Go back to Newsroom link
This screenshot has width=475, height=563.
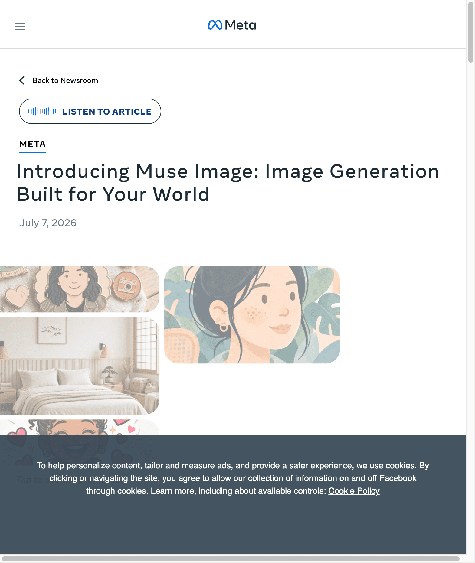point(65,80)
